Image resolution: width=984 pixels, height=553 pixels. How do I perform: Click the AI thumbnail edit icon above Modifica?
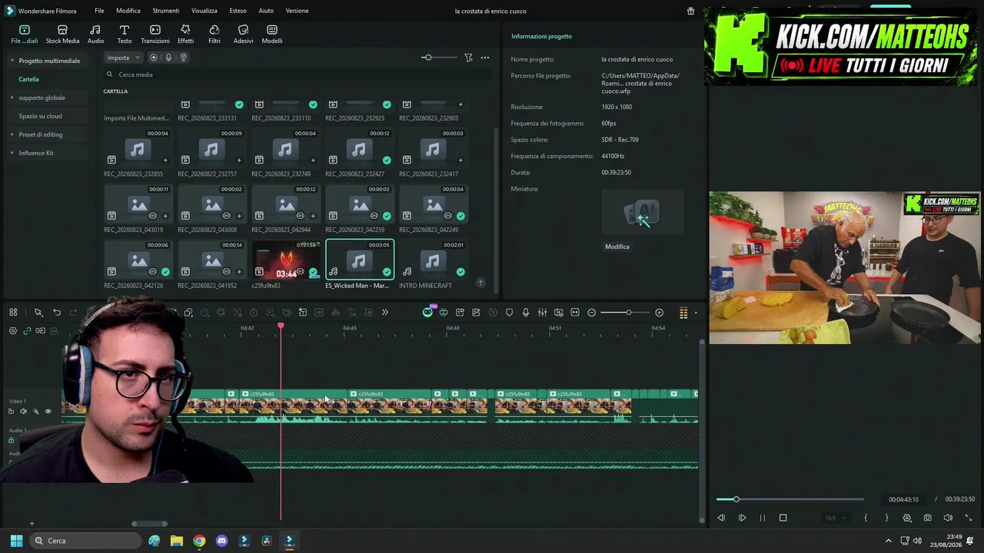642,214
